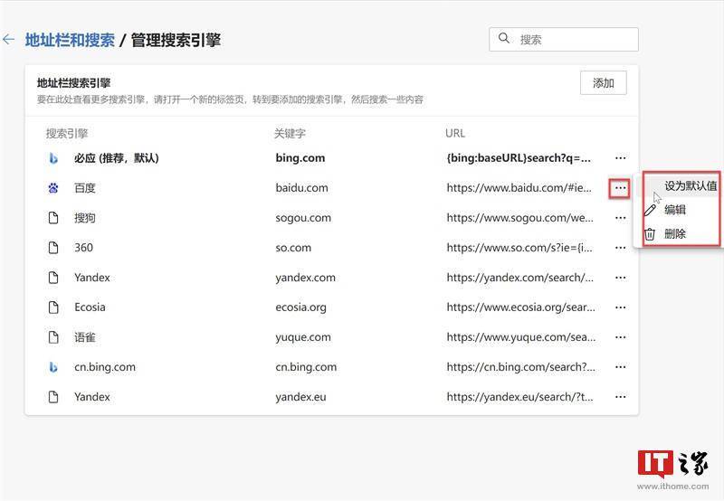Screen dimensions: 724x501
Task: Open more options for Ecosia row
Action: tap(620, 307)
